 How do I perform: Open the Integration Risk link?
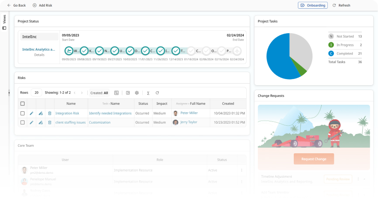(x=67, y=113)
